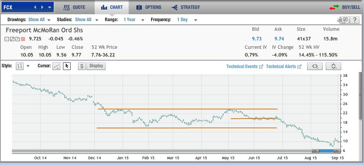Viewport: 364px width, 165px height.
Task: Click the 52 Wk Price value 7.76-36.22
Action: point(103,55)
